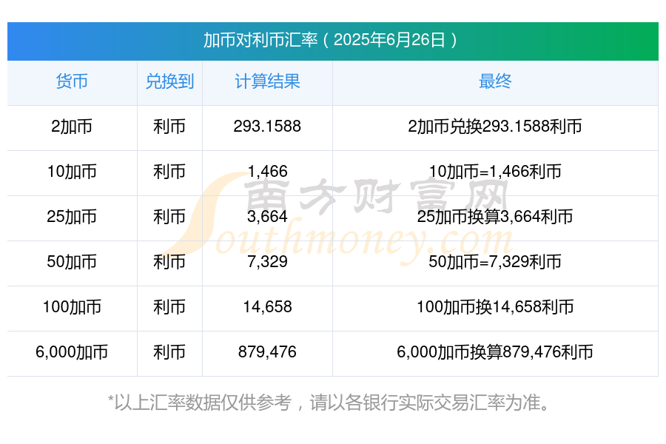
Task: Select the 兑换到 column header
Action: pyautogui.click(x=169, y=81)
